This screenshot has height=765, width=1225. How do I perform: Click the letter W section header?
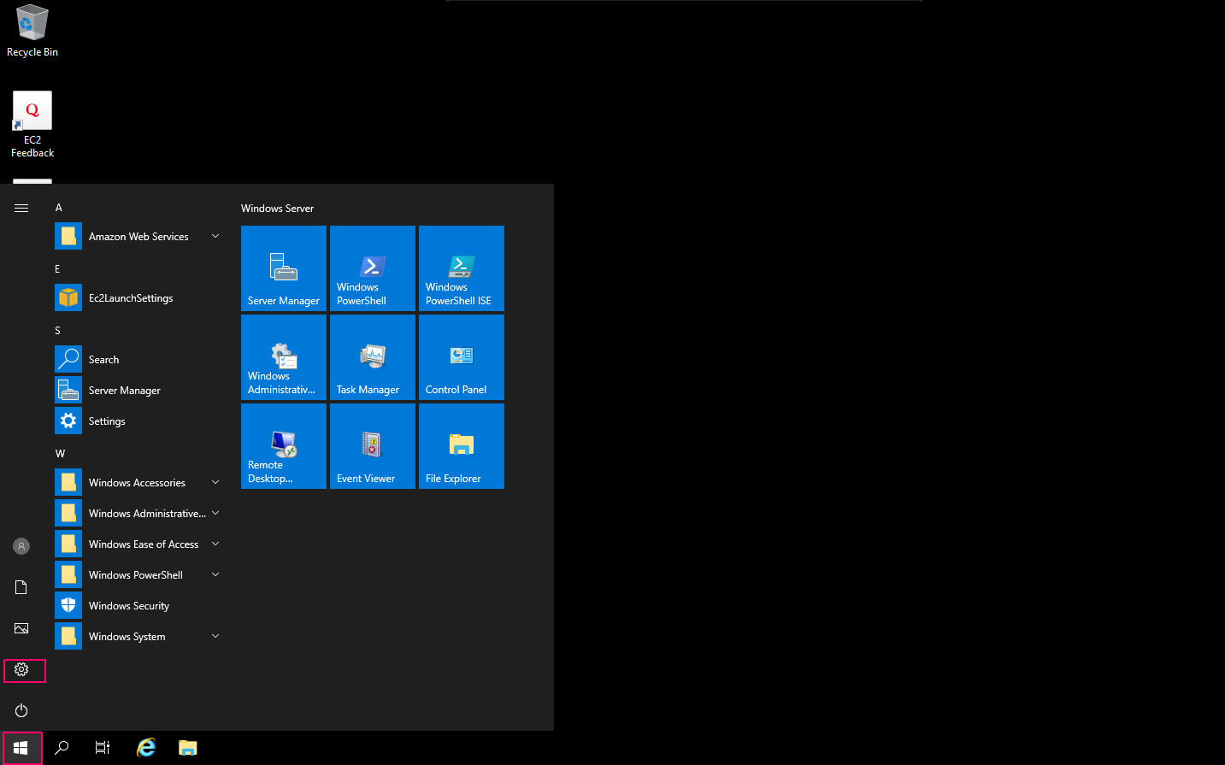60,454
